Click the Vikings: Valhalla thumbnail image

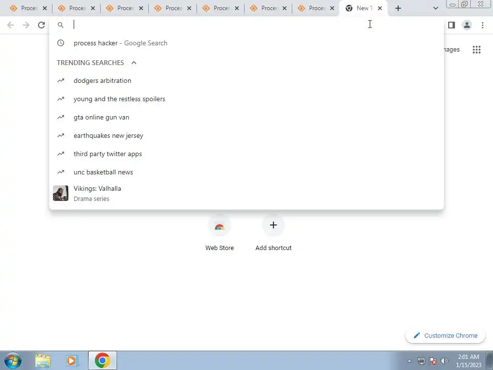click(x=61, y=193)
